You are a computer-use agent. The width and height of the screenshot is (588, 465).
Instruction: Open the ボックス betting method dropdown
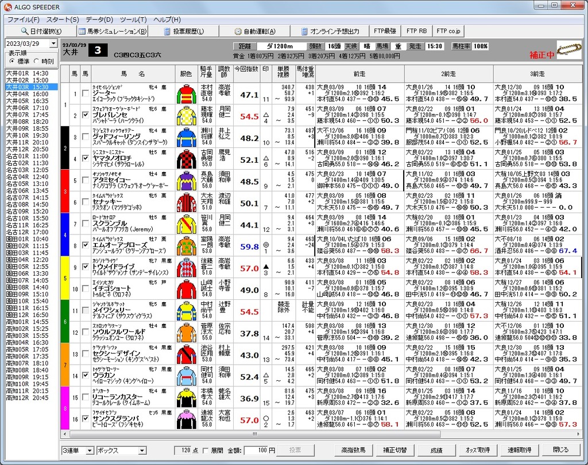[x=142, y=451]
